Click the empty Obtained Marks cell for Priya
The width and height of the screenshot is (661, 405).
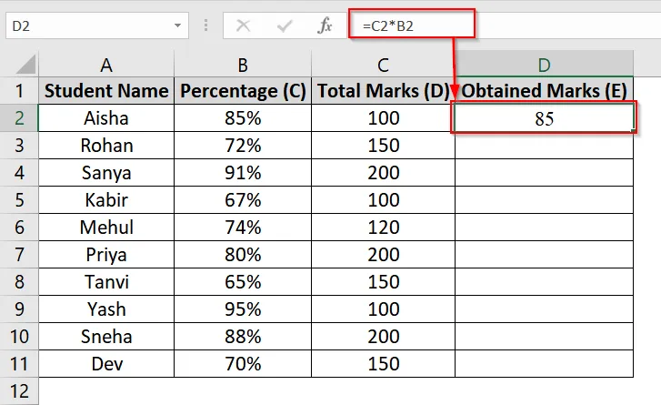pyautogui.click(x=545, y=255)
